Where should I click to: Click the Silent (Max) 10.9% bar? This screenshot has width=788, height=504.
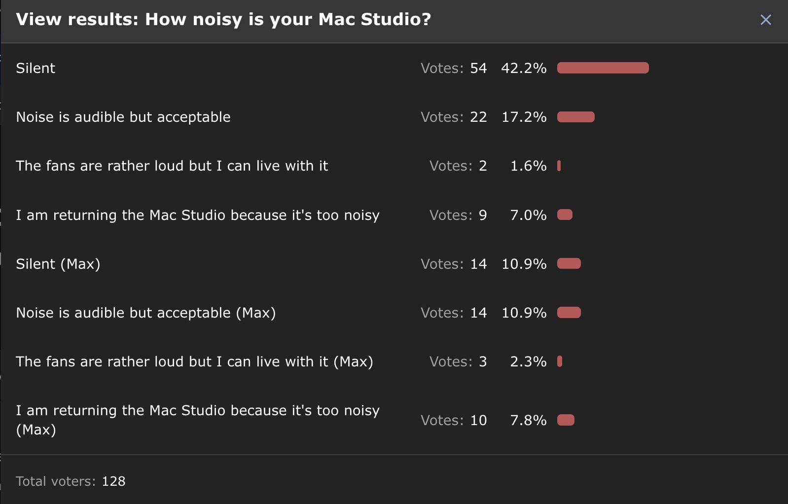click(569, 264)
